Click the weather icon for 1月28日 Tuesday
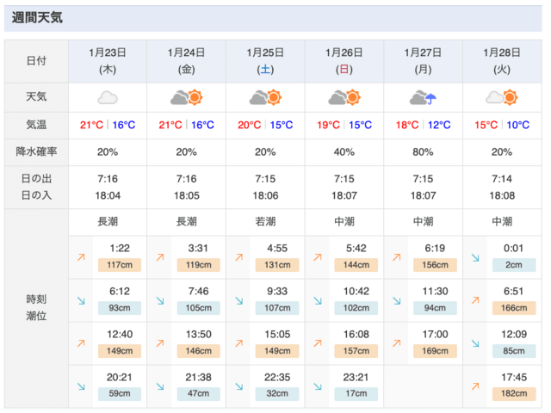This screenshot has width=551, height=413. 502,97
